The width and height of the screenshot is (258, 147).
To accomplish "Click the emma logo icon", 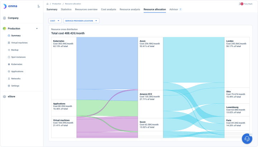I will [x=5, y=6].
